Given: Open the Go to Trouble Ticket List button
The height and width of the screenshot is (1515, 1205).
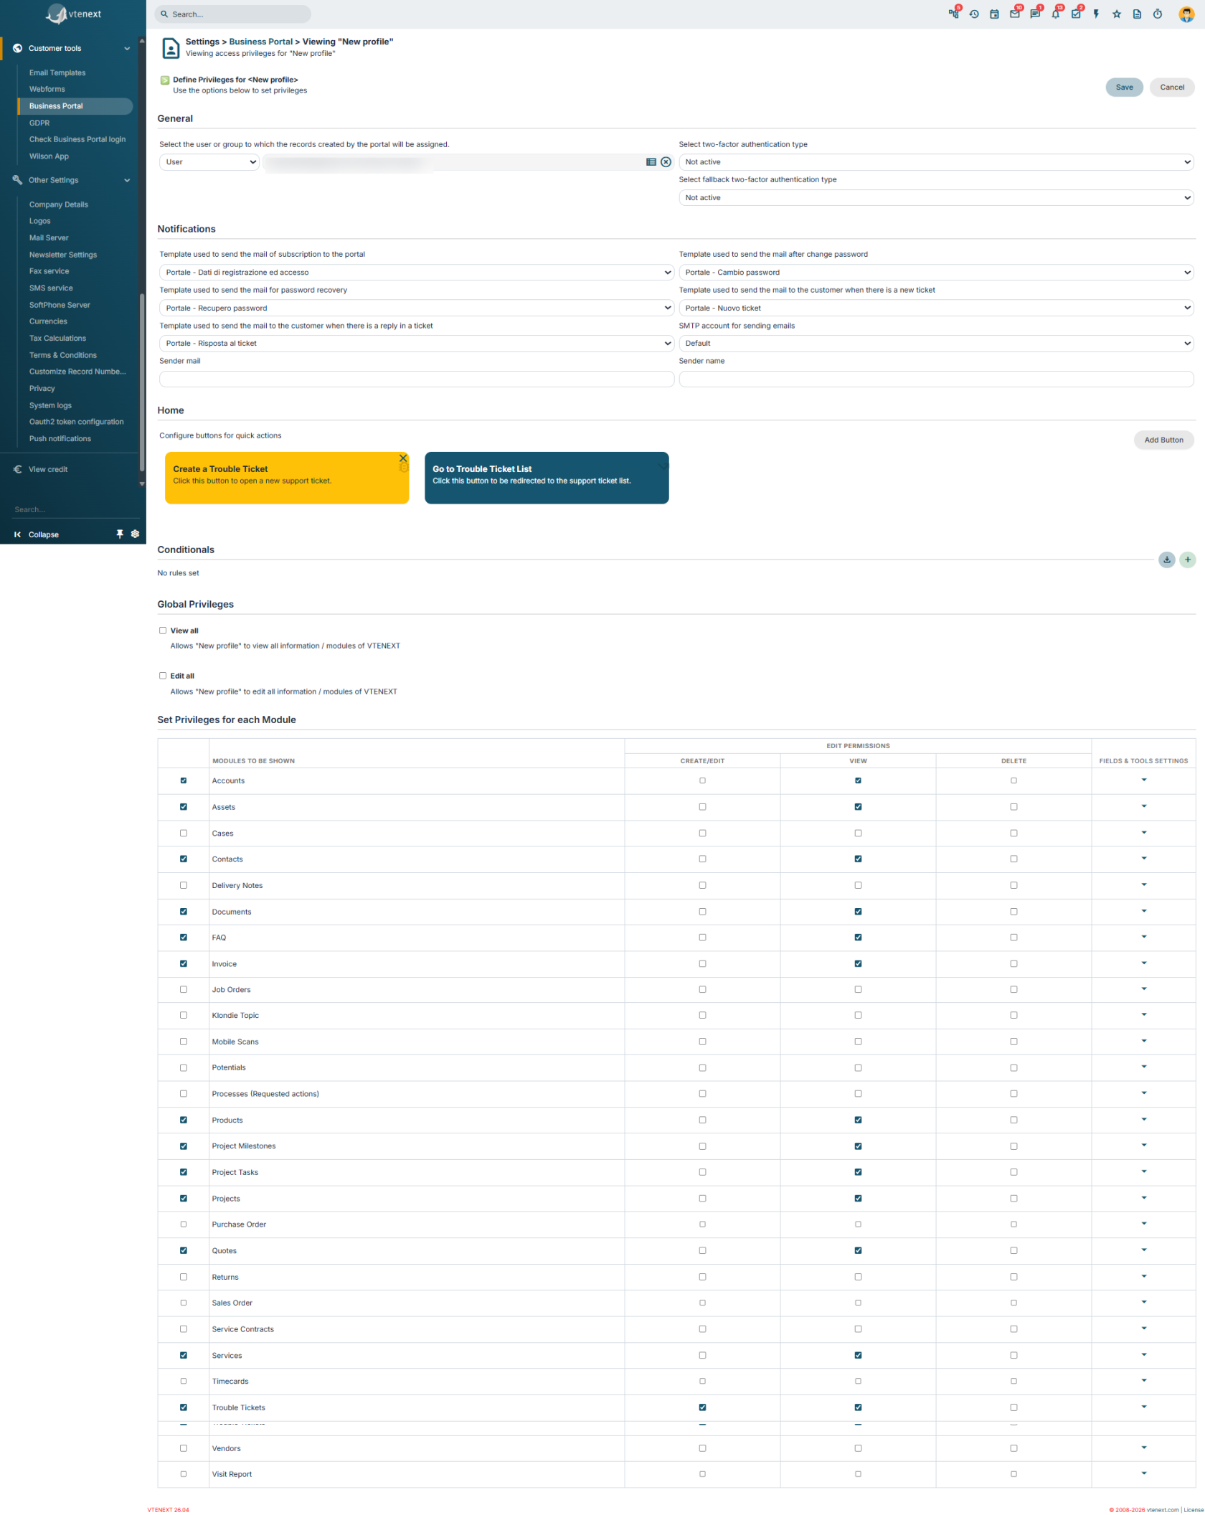Looking at the screenshot, I should click(547, 478).
